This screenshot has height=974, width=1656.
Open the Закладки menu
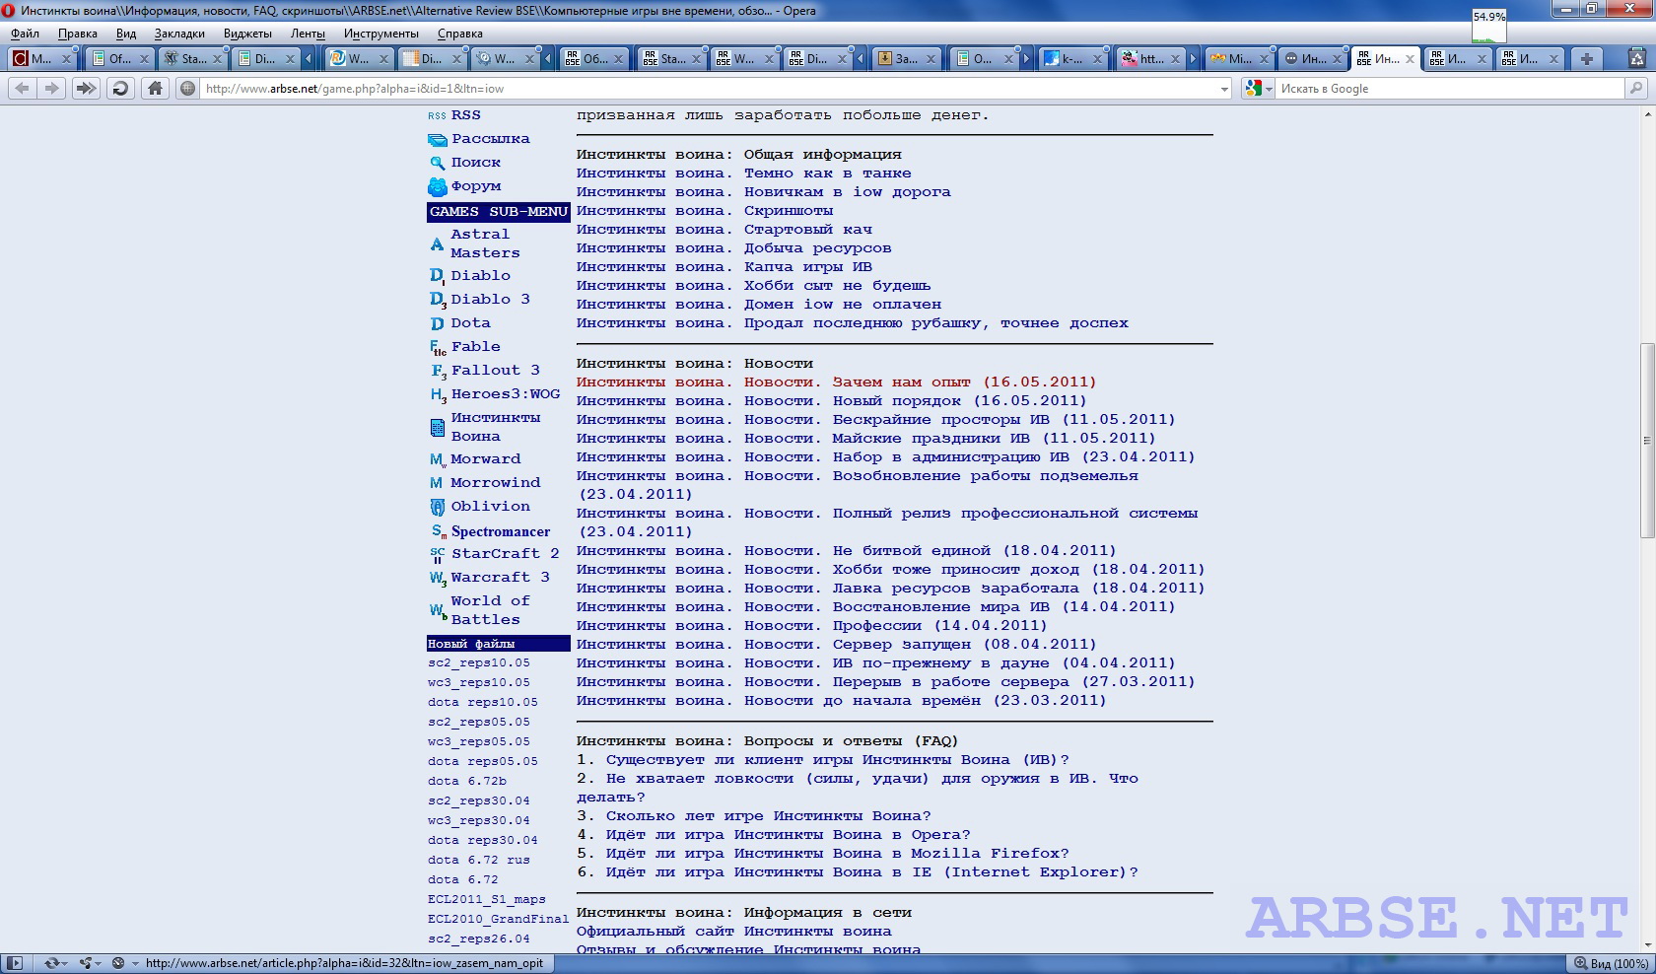[179, 34]
